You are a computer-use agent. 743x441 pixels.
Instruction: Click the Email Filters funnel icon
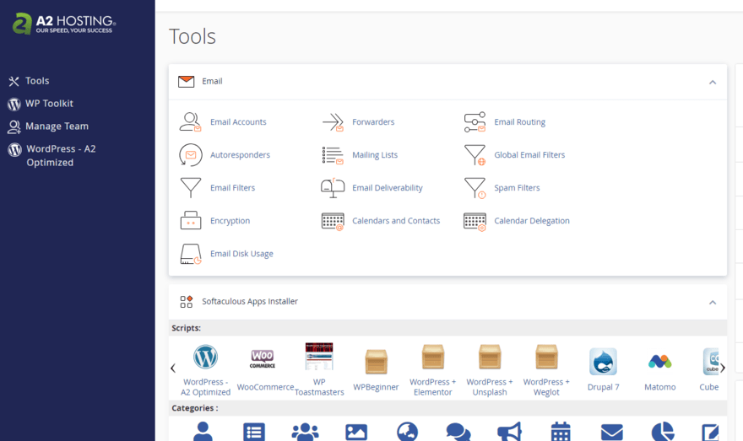point(191,188)
